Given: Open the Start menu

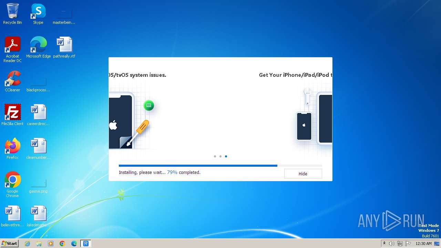Looking at the screenshot, I should tap(9, 243).
